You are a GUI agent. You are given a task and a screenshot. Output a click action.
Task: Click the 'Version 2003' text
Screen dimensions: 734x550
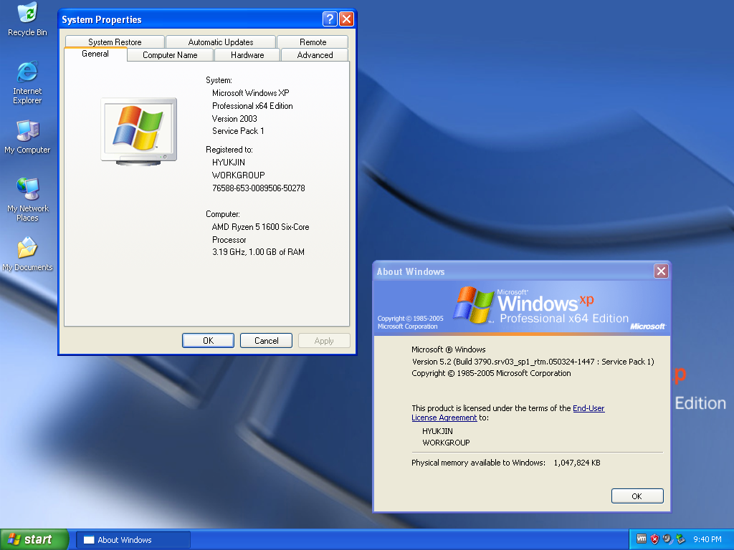pos(234,118)
